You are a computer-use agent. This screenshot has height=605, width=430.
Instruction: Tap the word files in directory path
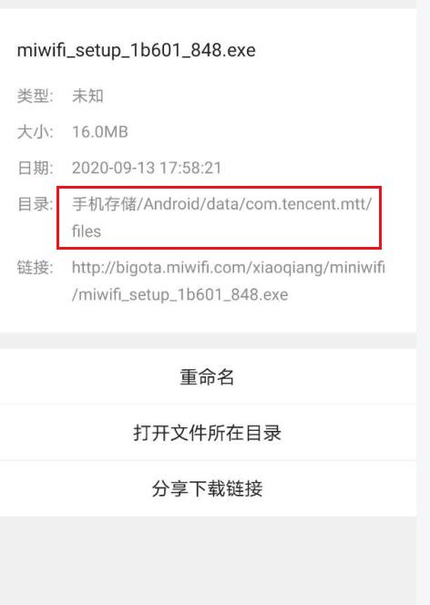[x=87, y=231]
